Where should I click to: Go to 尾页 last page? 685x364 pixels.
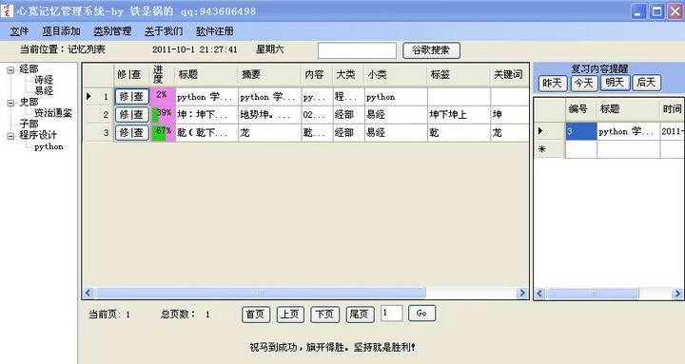pyautogui.click(x=360, y=315)
